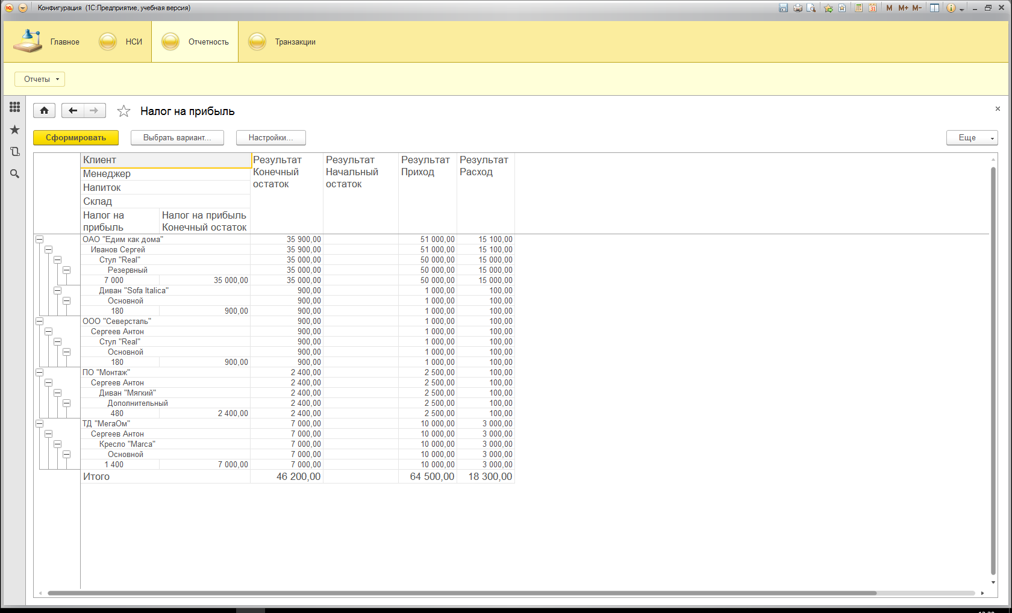
Task: Click the Сформировать button
Action: click(x=76, y=138)
